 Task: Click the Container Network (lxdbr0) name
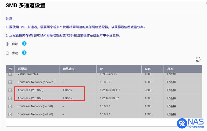[35, 114]
